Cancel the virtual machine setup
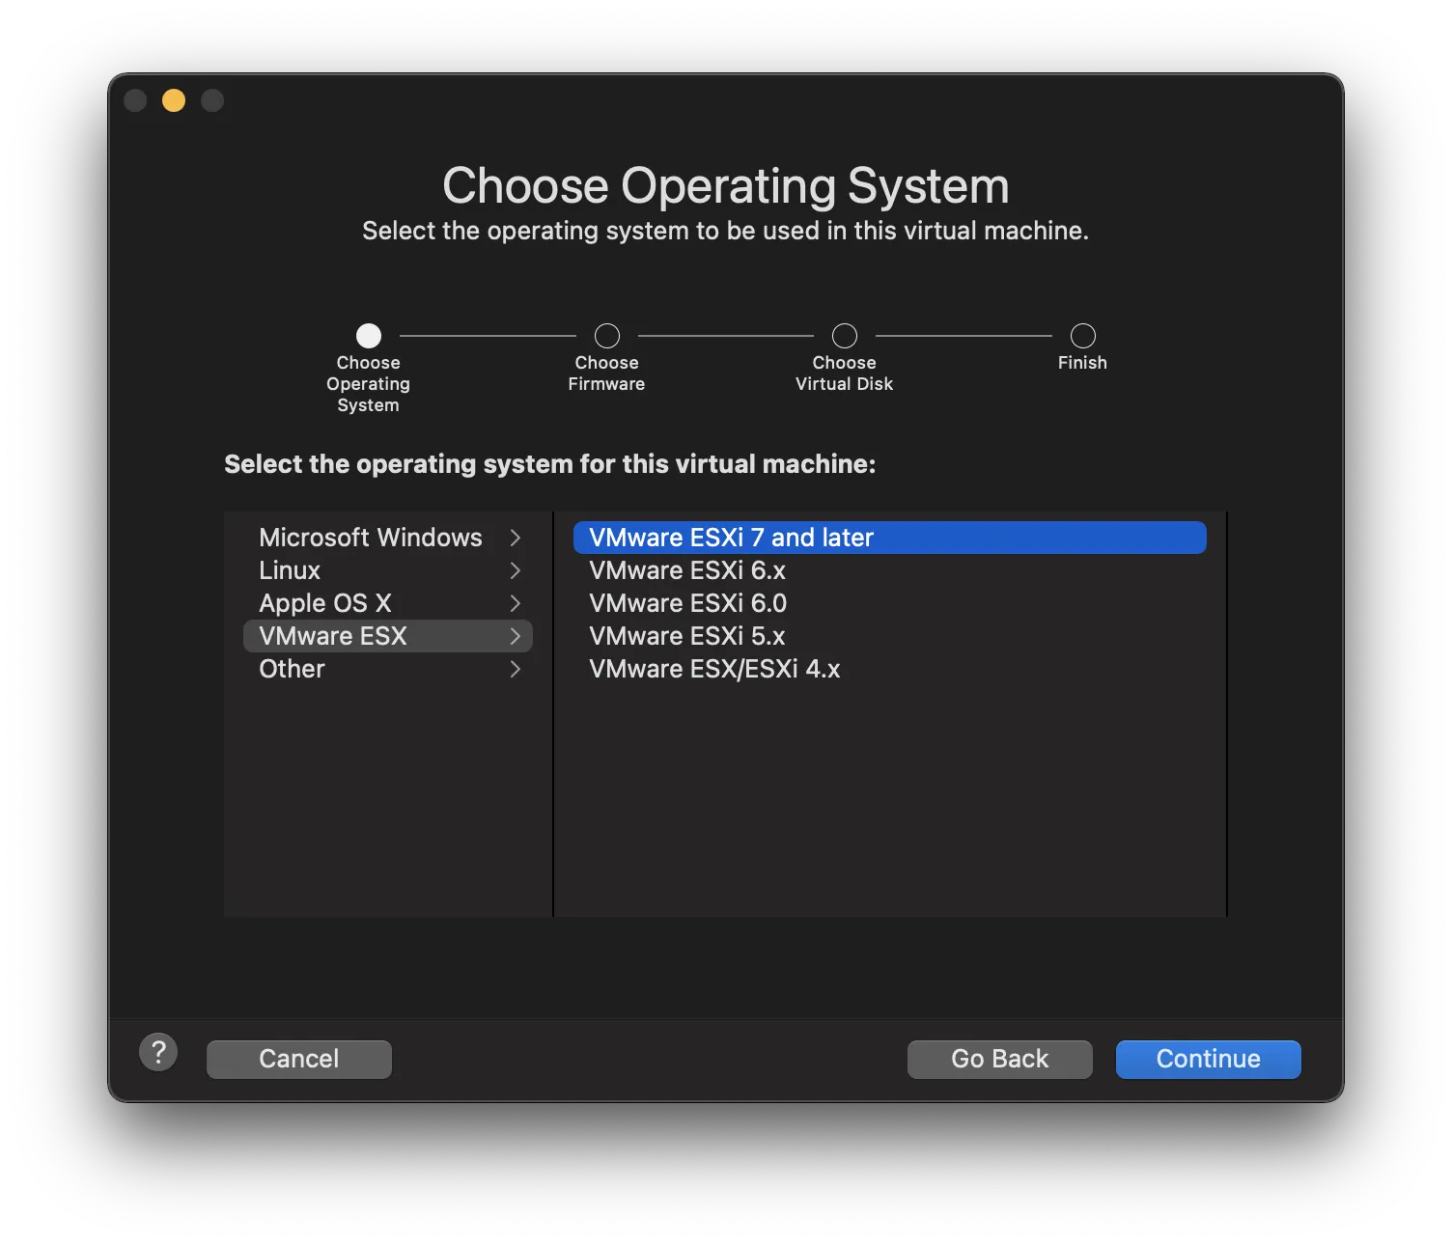 [x=298, y=1059]
